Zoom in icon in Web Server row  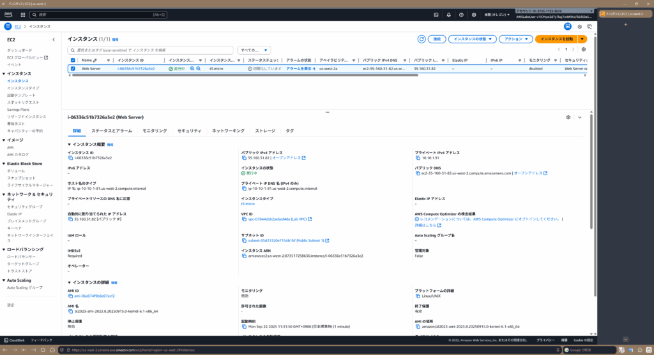[x=192, y=68]
